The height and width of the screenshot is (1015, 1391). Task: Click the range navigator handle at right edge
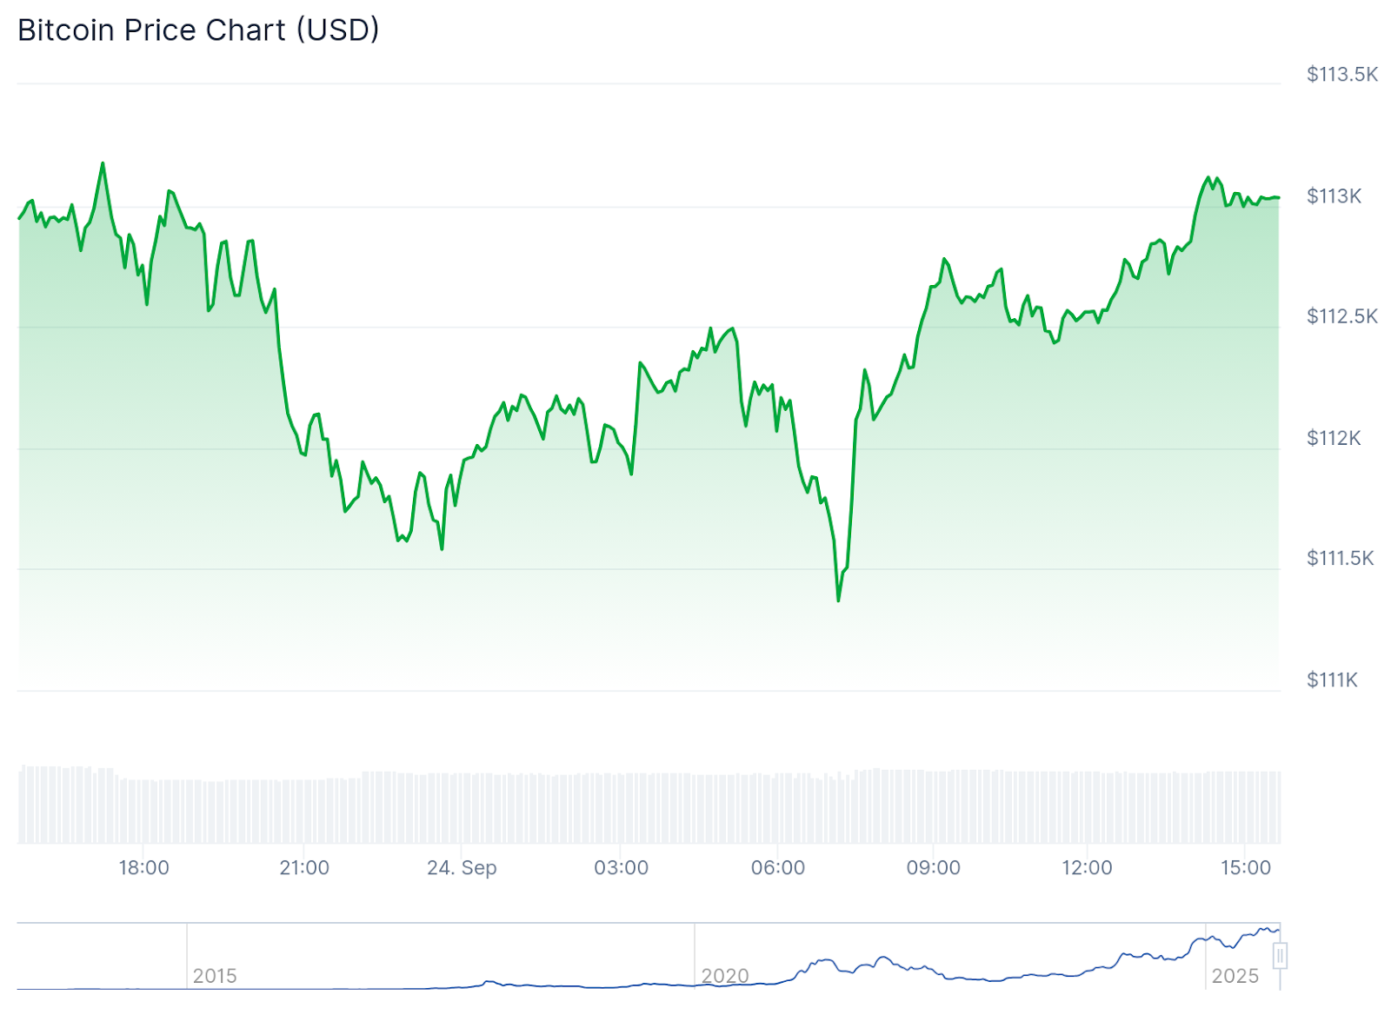click(x=1280, y=956)
